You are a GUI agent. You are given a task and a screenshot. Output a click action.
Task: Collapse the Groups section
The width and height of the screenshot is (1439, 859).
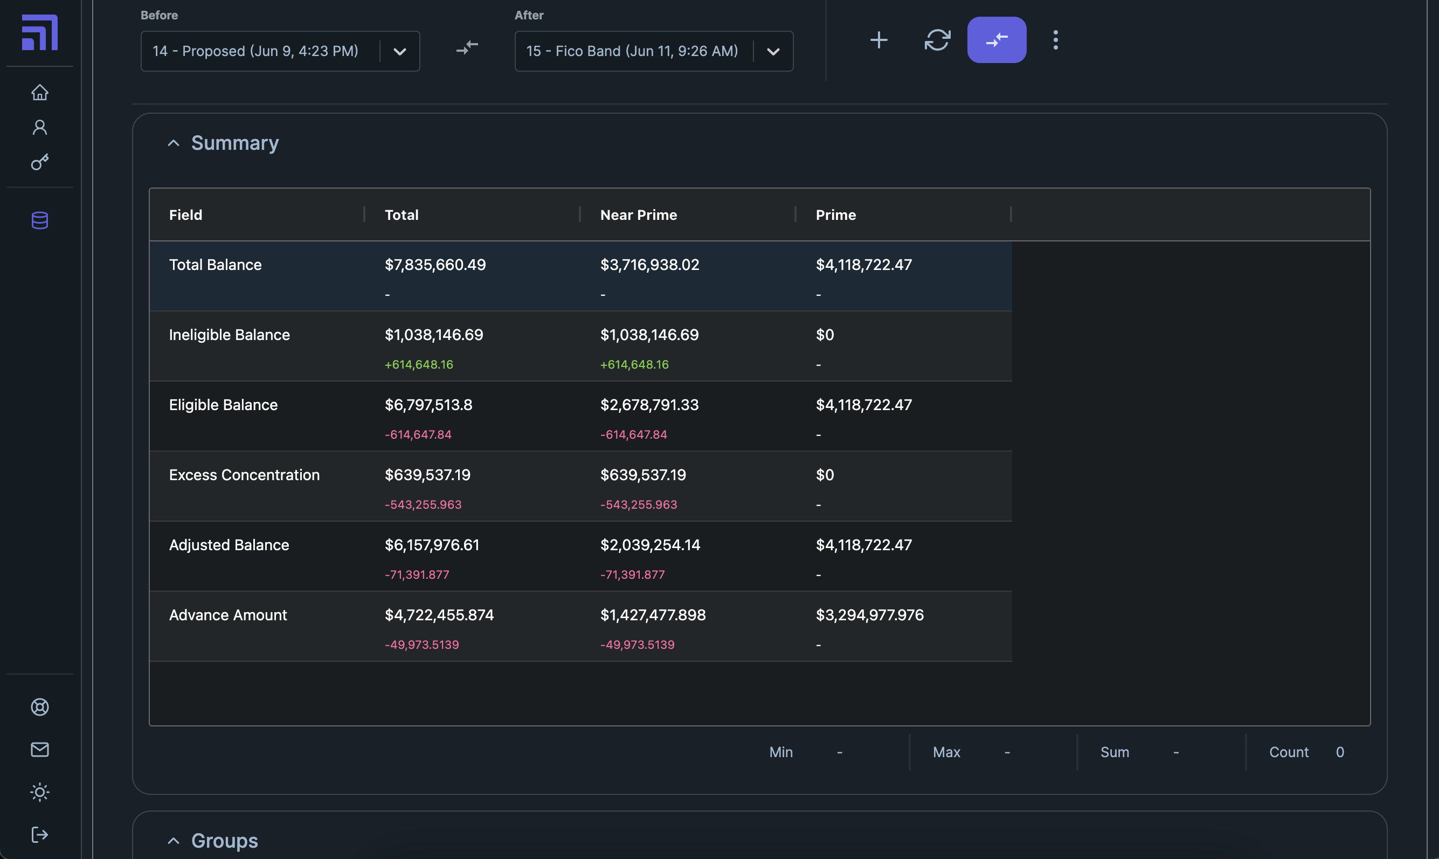173,841
